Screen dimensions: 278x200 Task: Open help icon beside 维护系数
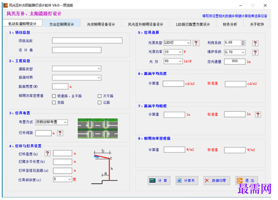tap(255, 52)
